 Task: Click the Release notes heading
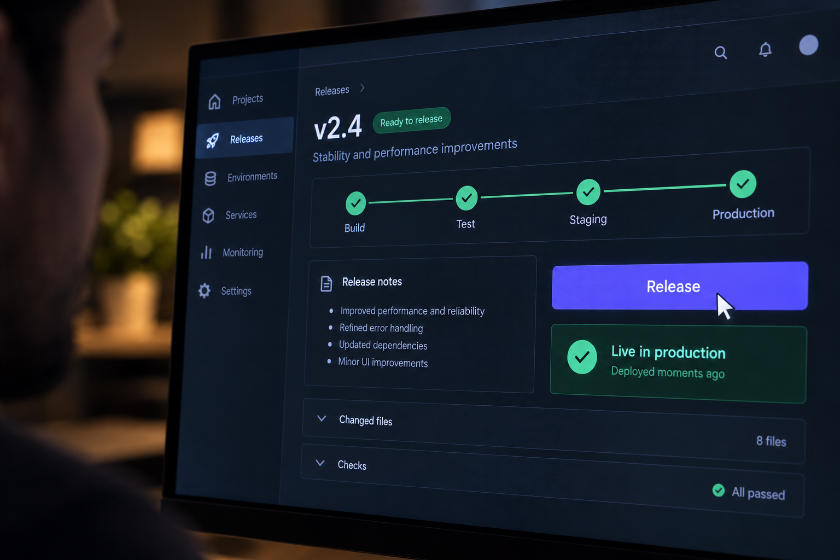372,282
